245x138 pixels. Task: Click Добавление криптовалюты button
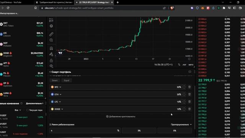tap(121, 117)
